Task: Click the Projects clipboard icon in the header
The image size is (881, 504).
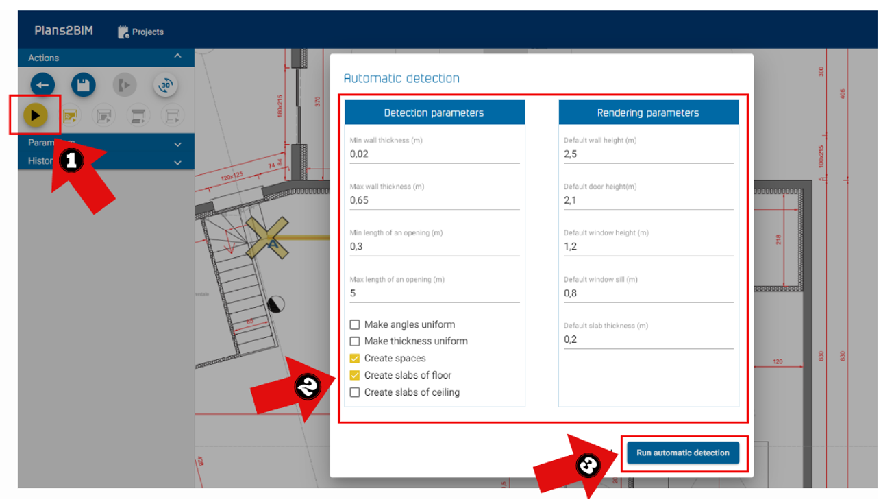Action: (123, 32)
